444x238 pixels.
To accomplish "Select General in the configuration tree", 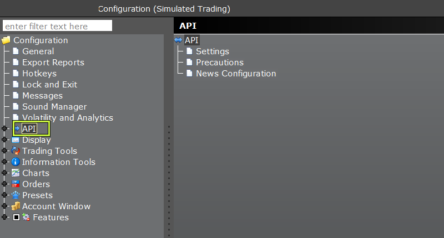I will (38, 51).
